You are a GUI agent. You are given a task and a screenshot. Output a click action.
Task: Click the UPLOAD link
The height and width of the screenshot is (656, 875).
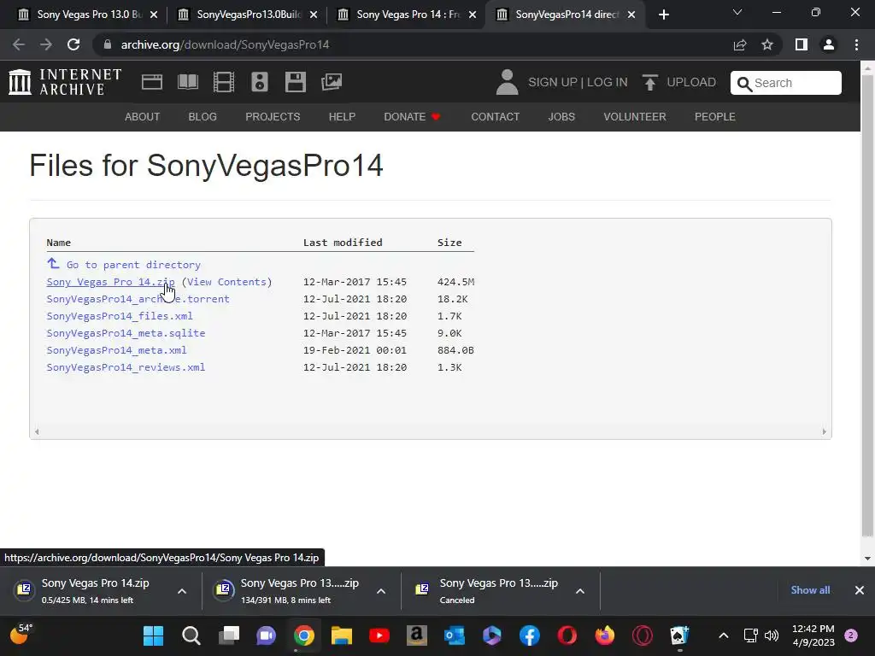(x=690, y=82)
